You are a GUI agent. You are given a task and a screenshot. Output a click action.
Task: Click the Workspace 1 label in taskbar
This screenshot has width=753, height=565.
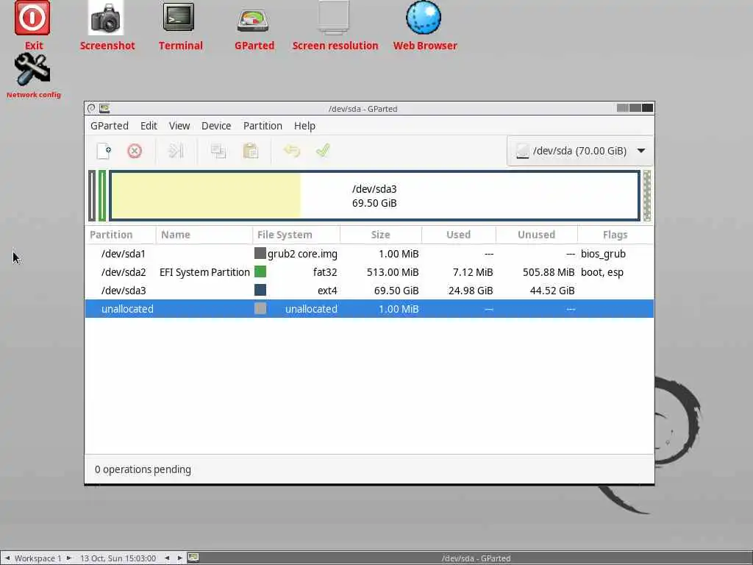pyautogui.click(x=38, y=558)
